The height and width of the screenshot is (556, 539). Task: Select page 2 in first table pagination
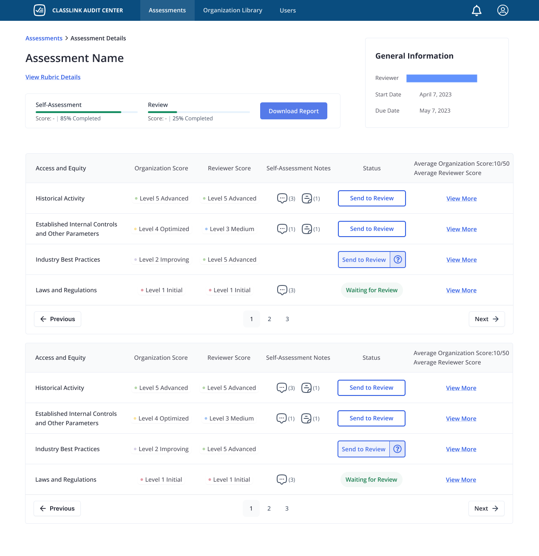(269, 319)
